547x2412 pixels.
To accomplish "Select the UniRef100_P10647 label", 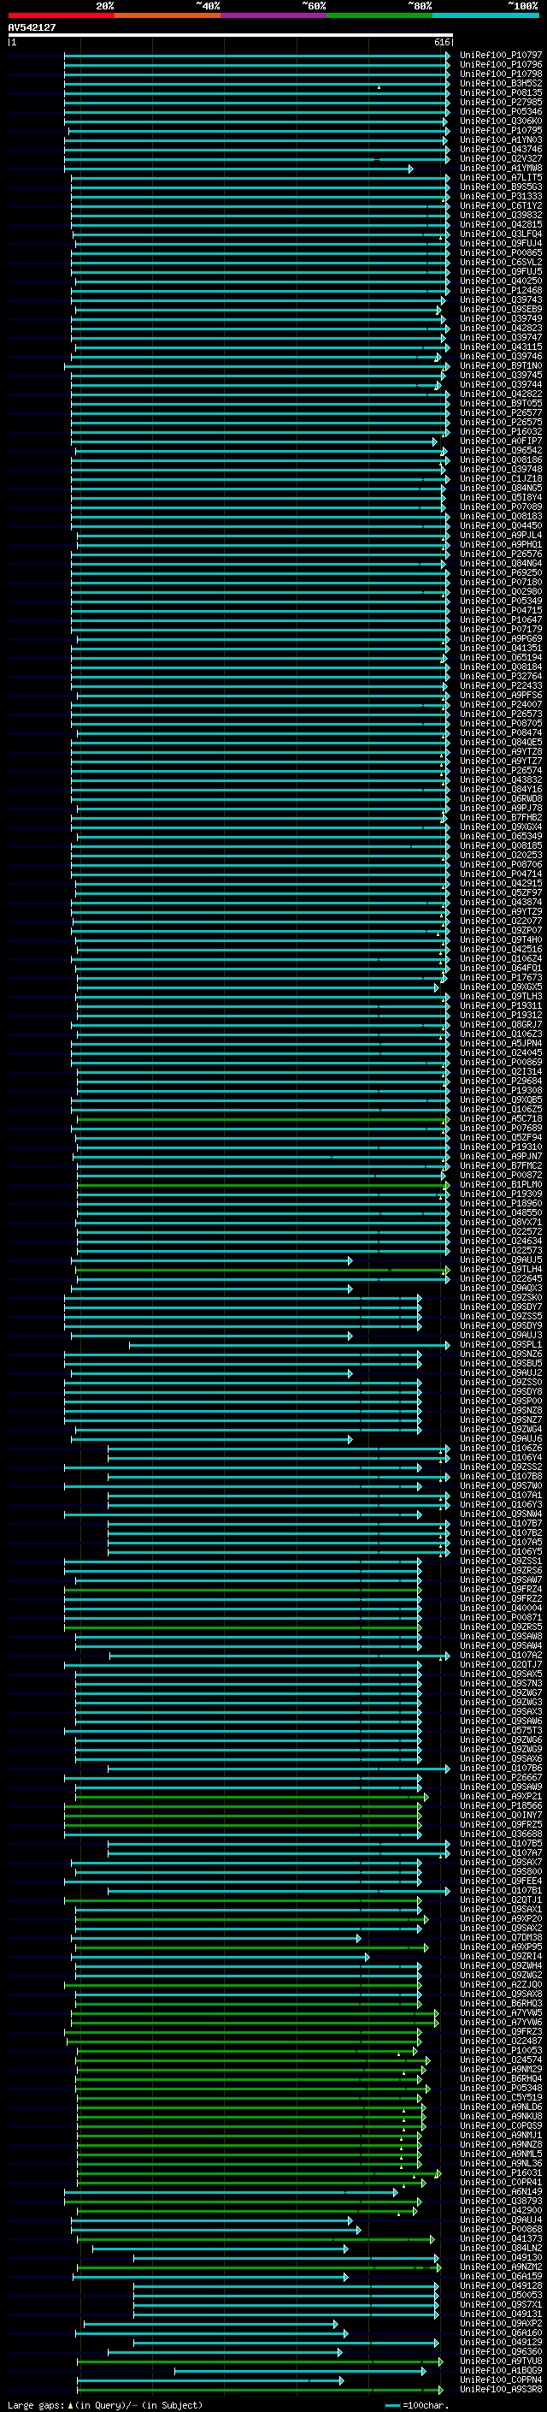I will click(x=501, y=619).
